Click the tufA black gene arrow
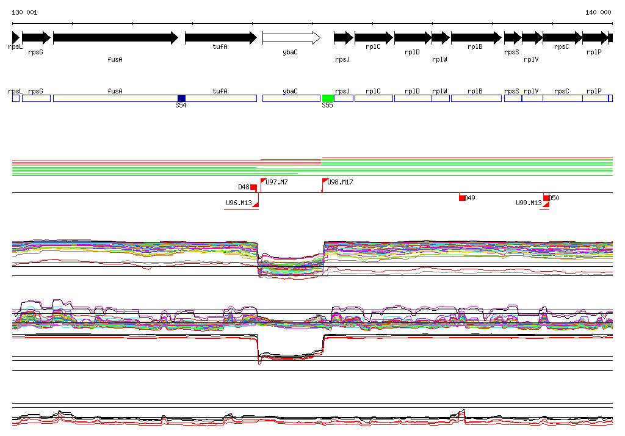The height and width of the screenshot is (436, 625). 221,38
